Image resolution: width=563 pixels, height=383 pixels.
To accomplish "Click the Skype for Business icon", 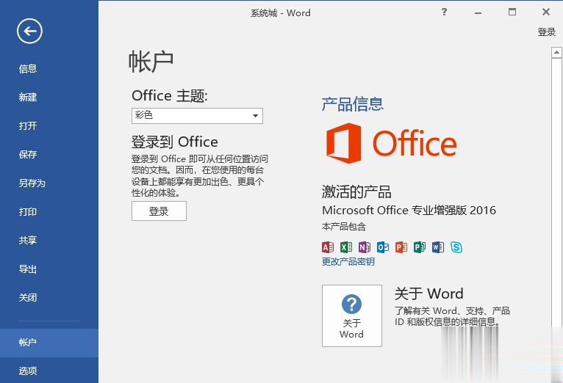I will [456, 247].
